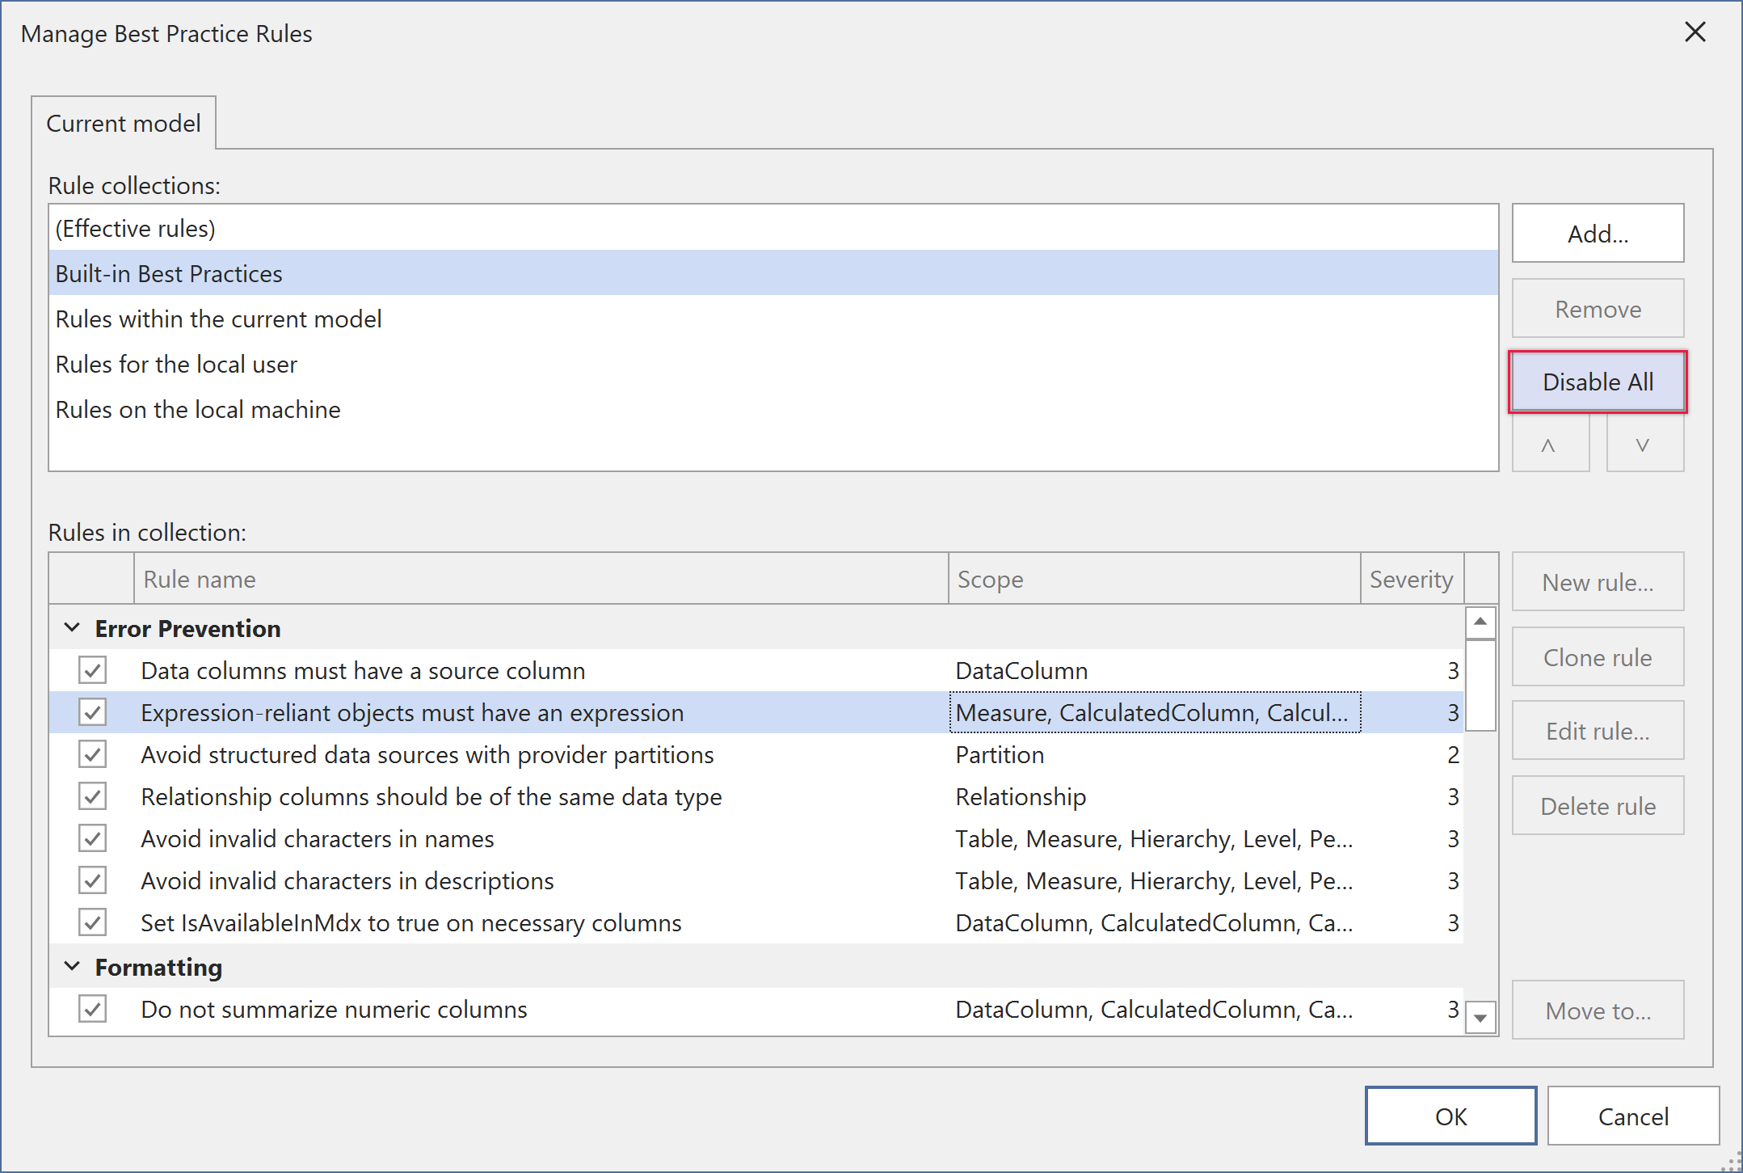Confirm changes with OK

[1450, 1116]
